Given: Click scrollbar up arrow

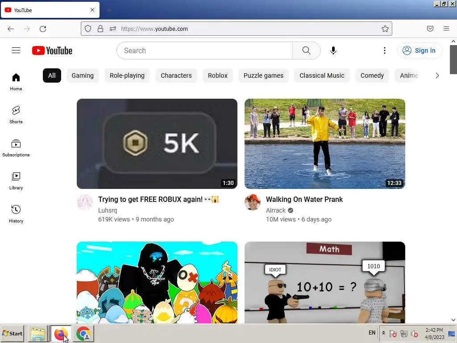Looking at the screenshot, I should tap(453, 42).
